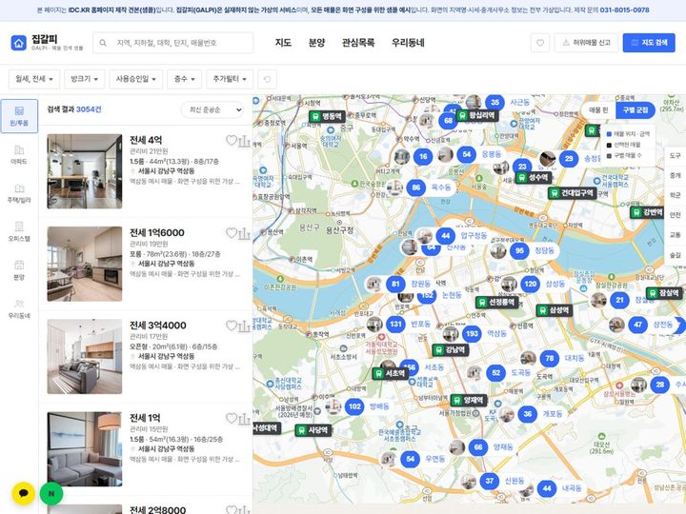Viewport: 686px width, 514px height.
Task: Open the 분양 navigation menu
Action: click(x=316, y=43)
